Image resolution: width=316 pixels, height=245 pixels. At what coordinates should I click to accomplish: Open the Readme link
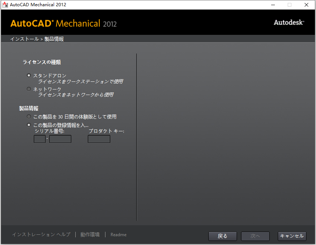pos(118,235)
